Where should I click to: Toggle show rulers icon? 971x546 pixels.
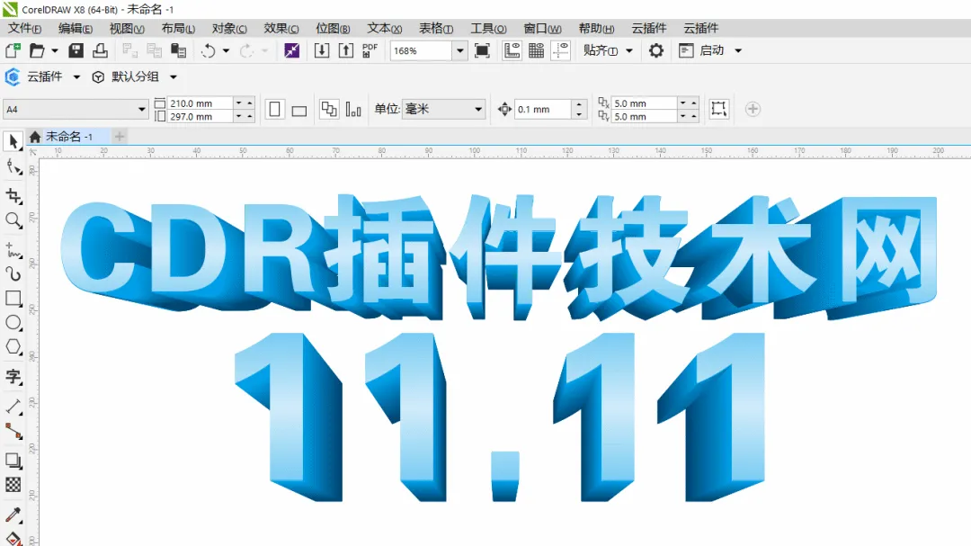512,50
